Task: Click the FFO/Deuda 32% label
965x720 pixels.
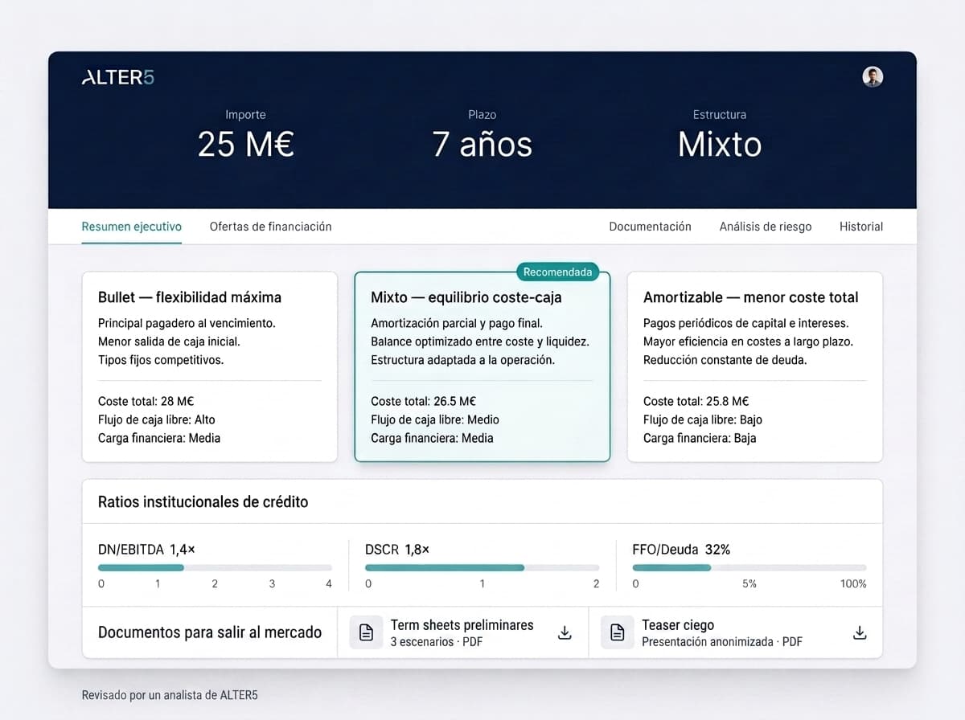Action: pyautogui.click(x=681, y=550)
